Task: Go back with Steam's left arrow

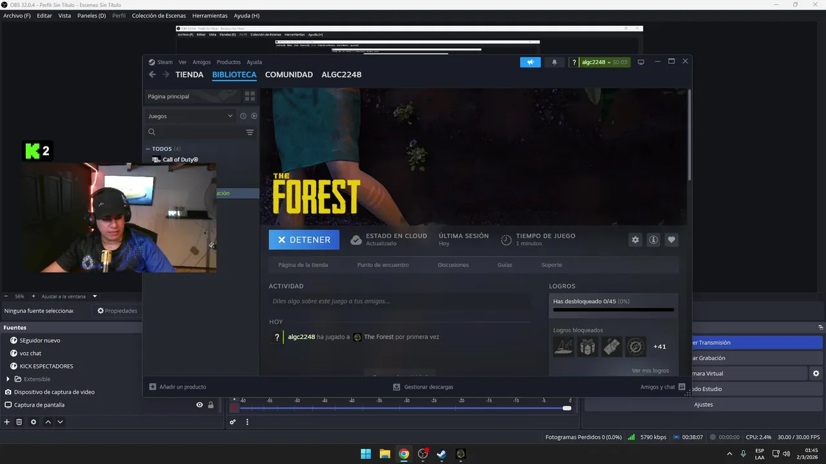Action: point(152,75)
